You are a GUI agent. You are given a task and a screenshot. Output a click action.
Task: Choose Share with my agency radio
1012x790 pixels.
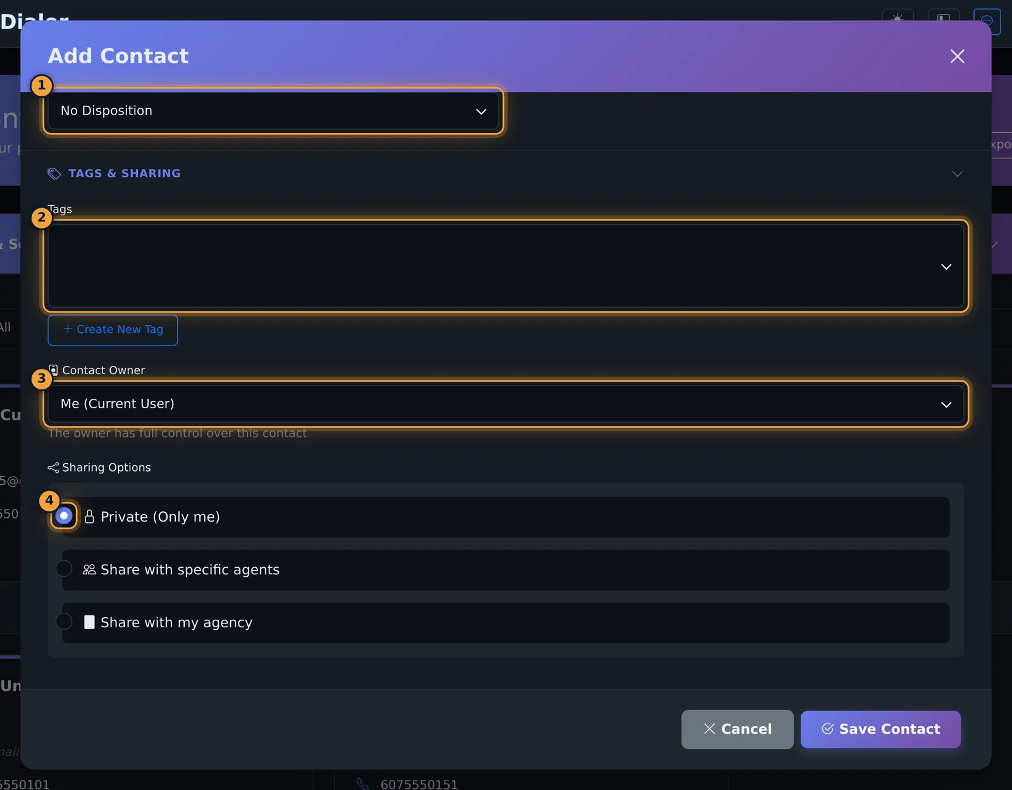(64, 621)
